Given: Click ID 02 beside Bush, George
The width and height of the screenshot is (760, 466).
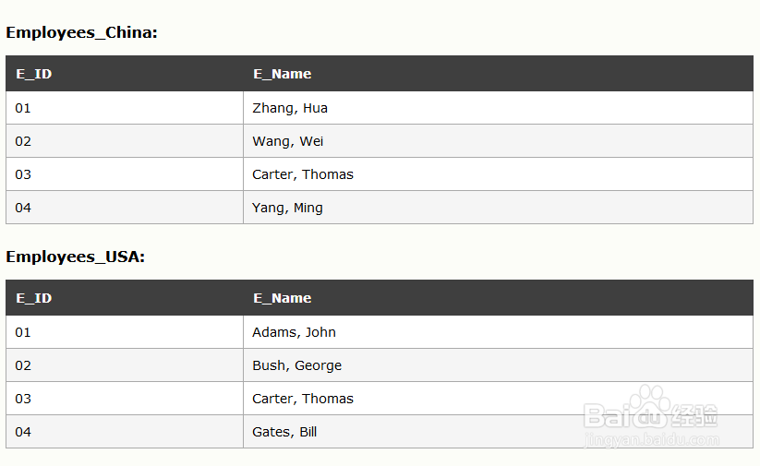Looking at the screenshot, I should point(23,365).
